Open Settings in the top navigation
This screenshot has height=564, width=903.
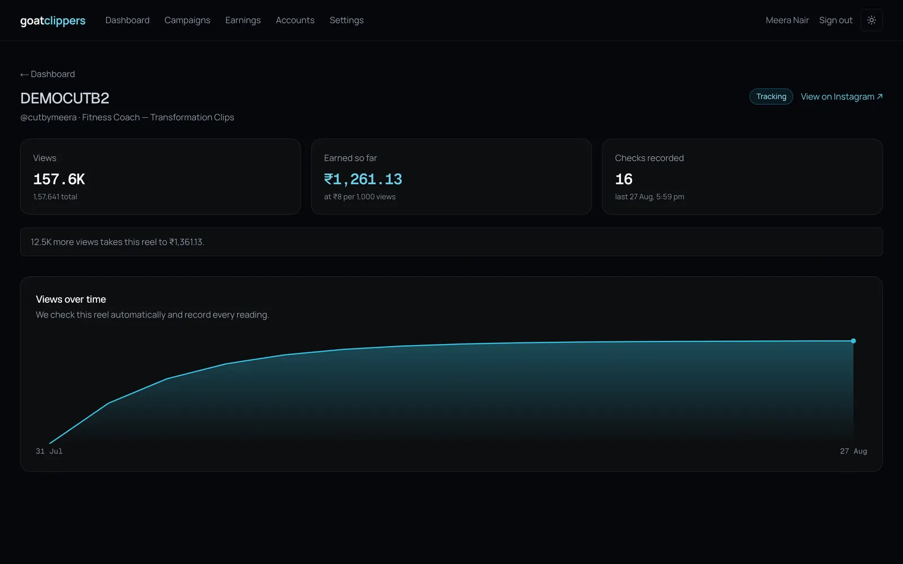347,20
